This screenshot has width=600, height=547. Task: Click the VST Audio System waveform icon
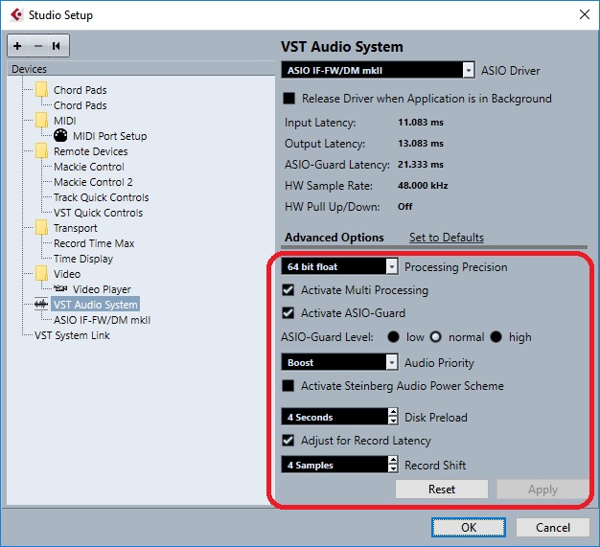(x=41, y=304)
